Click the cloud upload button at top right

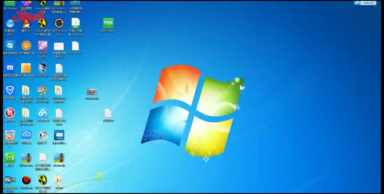click(365, 3)
